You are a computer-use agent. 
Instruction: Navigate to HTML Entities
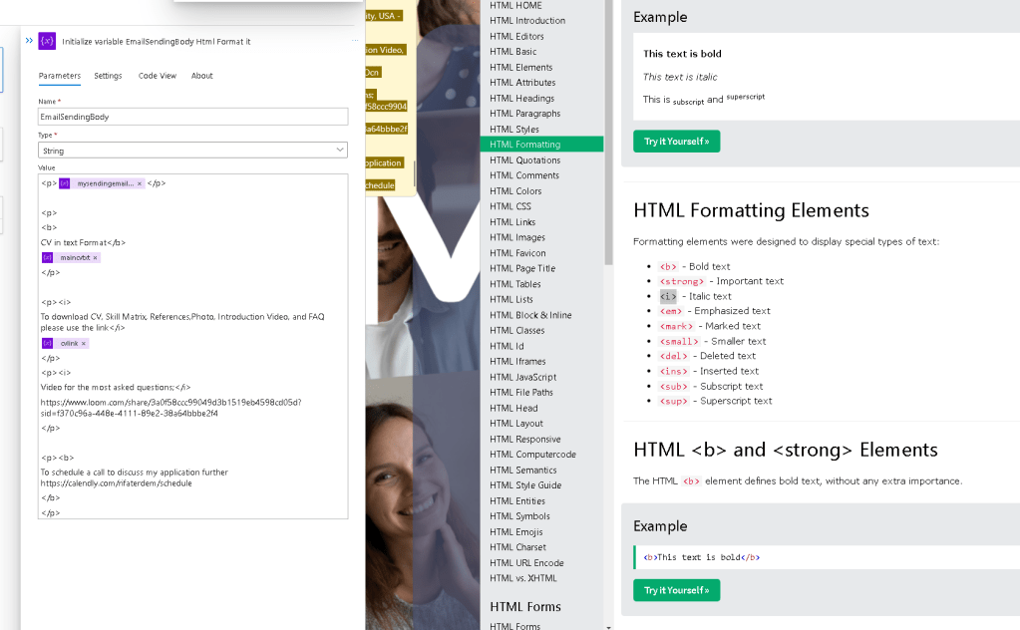click(517, 501)
